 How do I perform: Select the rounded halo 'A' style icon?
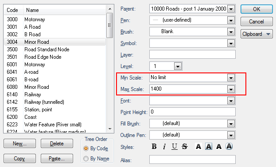(229, 146)
